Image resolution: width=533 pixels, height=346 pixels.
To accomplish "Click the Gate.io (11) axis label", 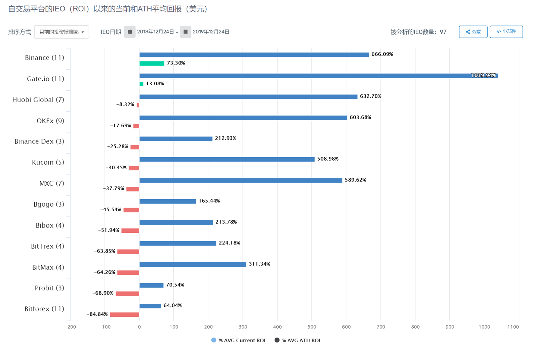I will (46, 79).
